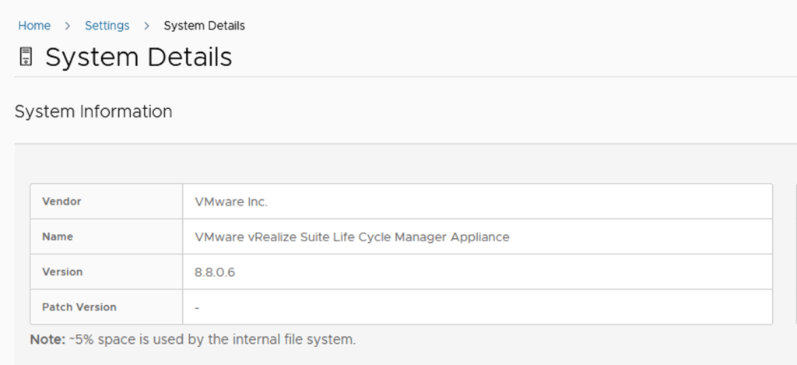Select the VMware Inc. vendor value

(x=231, y=202)
